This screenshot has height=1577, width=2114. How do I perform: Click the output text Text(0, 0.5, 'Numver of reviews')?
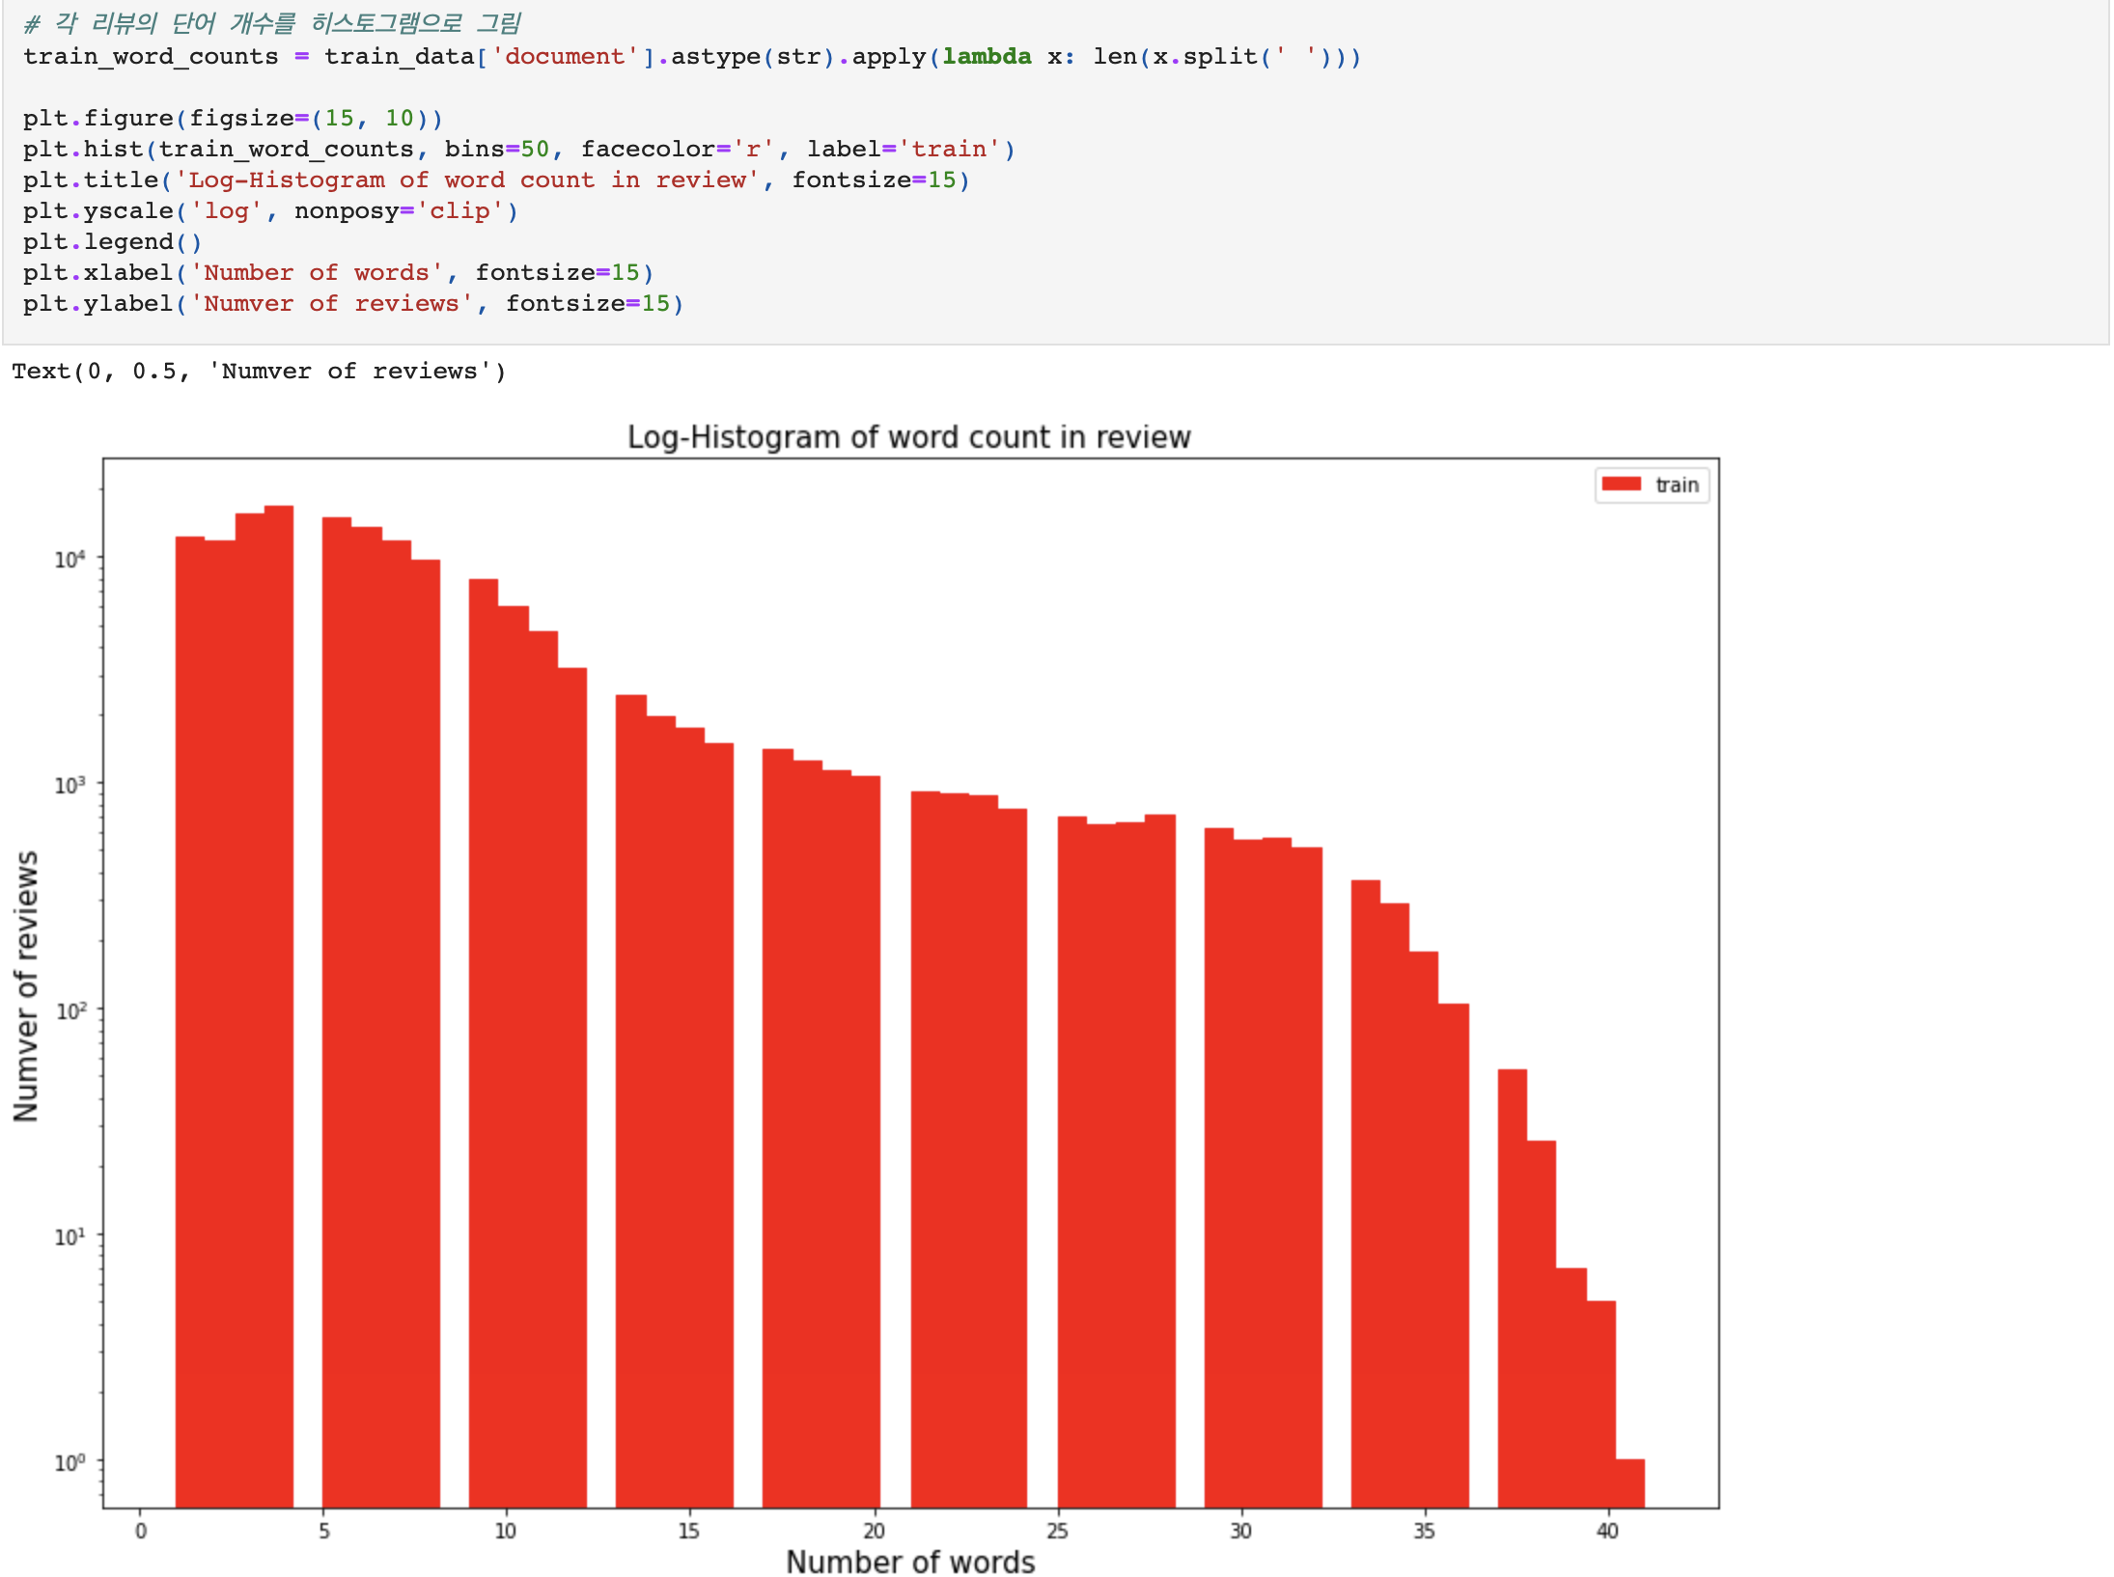(259, 372)
